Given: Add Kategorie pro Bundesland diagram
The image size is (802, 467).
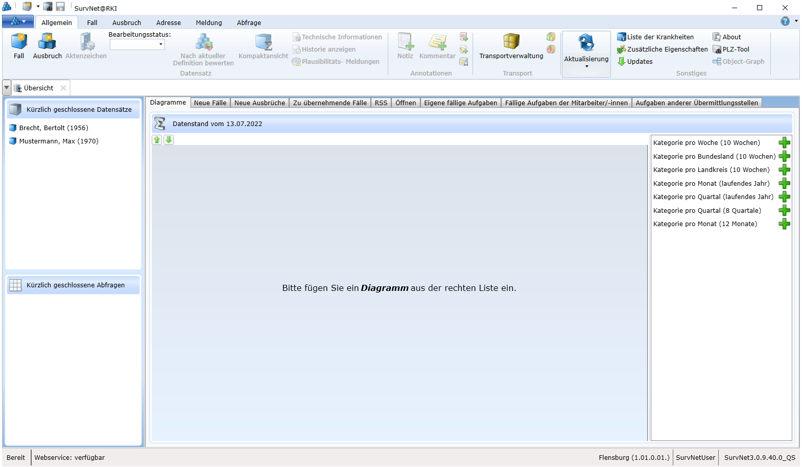Looking at the screenshot, I should pyautogui.click(x=784, y=157).
